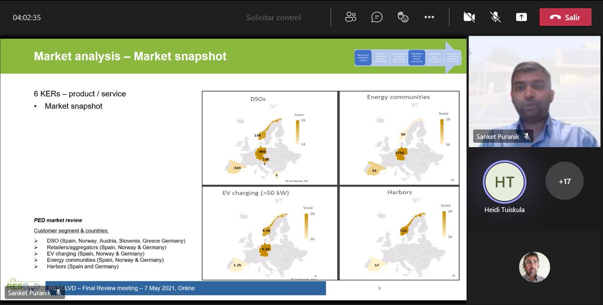Click the blue process diagram arrow on the slide
The image size is (603, 305).
(x=408, y=58)
